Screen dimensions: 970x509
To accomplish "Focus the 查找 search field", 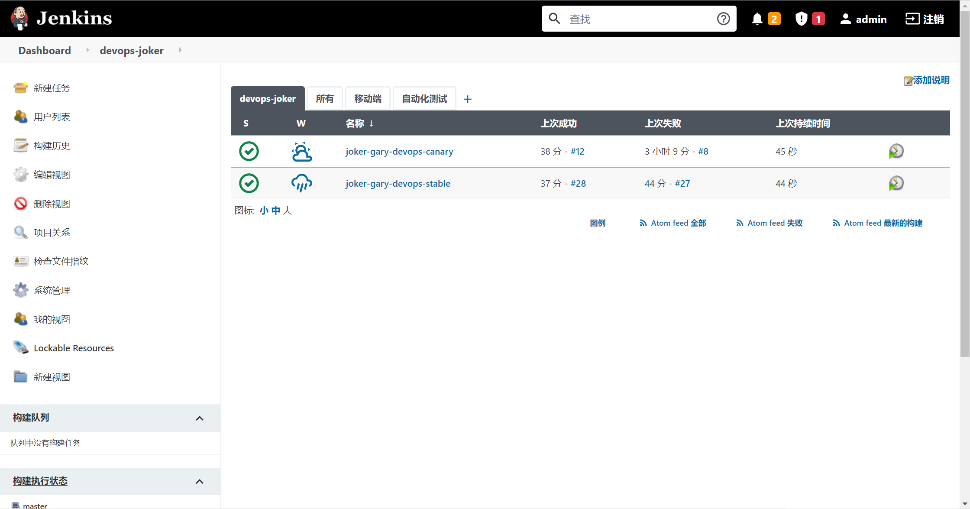I will [639, 19].
